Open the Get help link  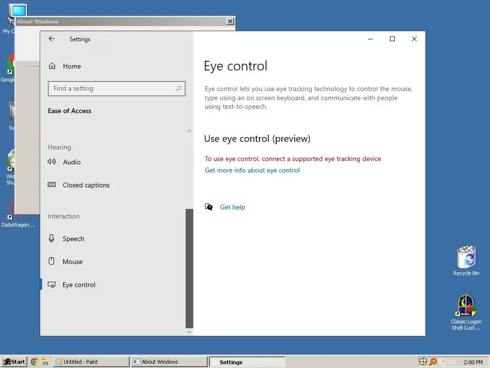click(233, 207)
